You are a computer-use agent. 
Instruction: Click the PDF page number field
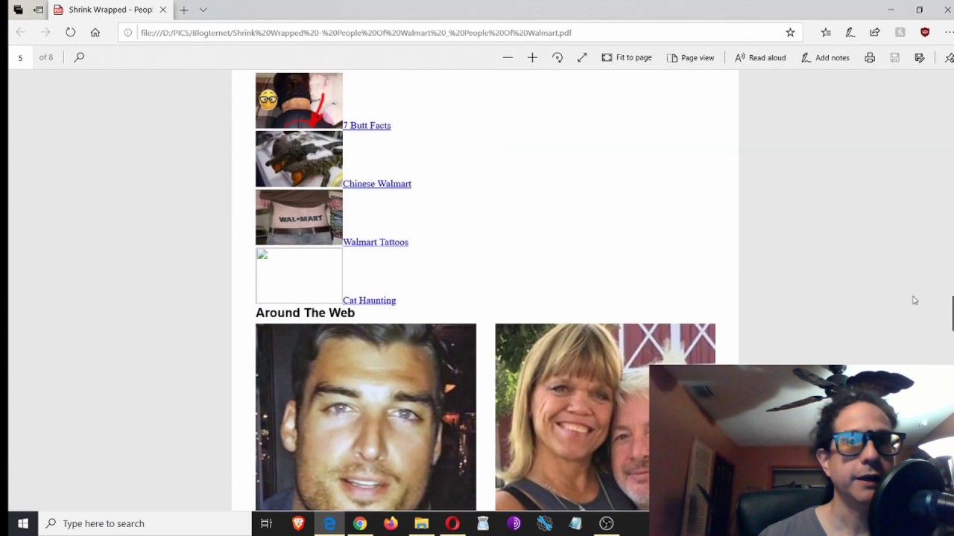(x=20, y=57)
